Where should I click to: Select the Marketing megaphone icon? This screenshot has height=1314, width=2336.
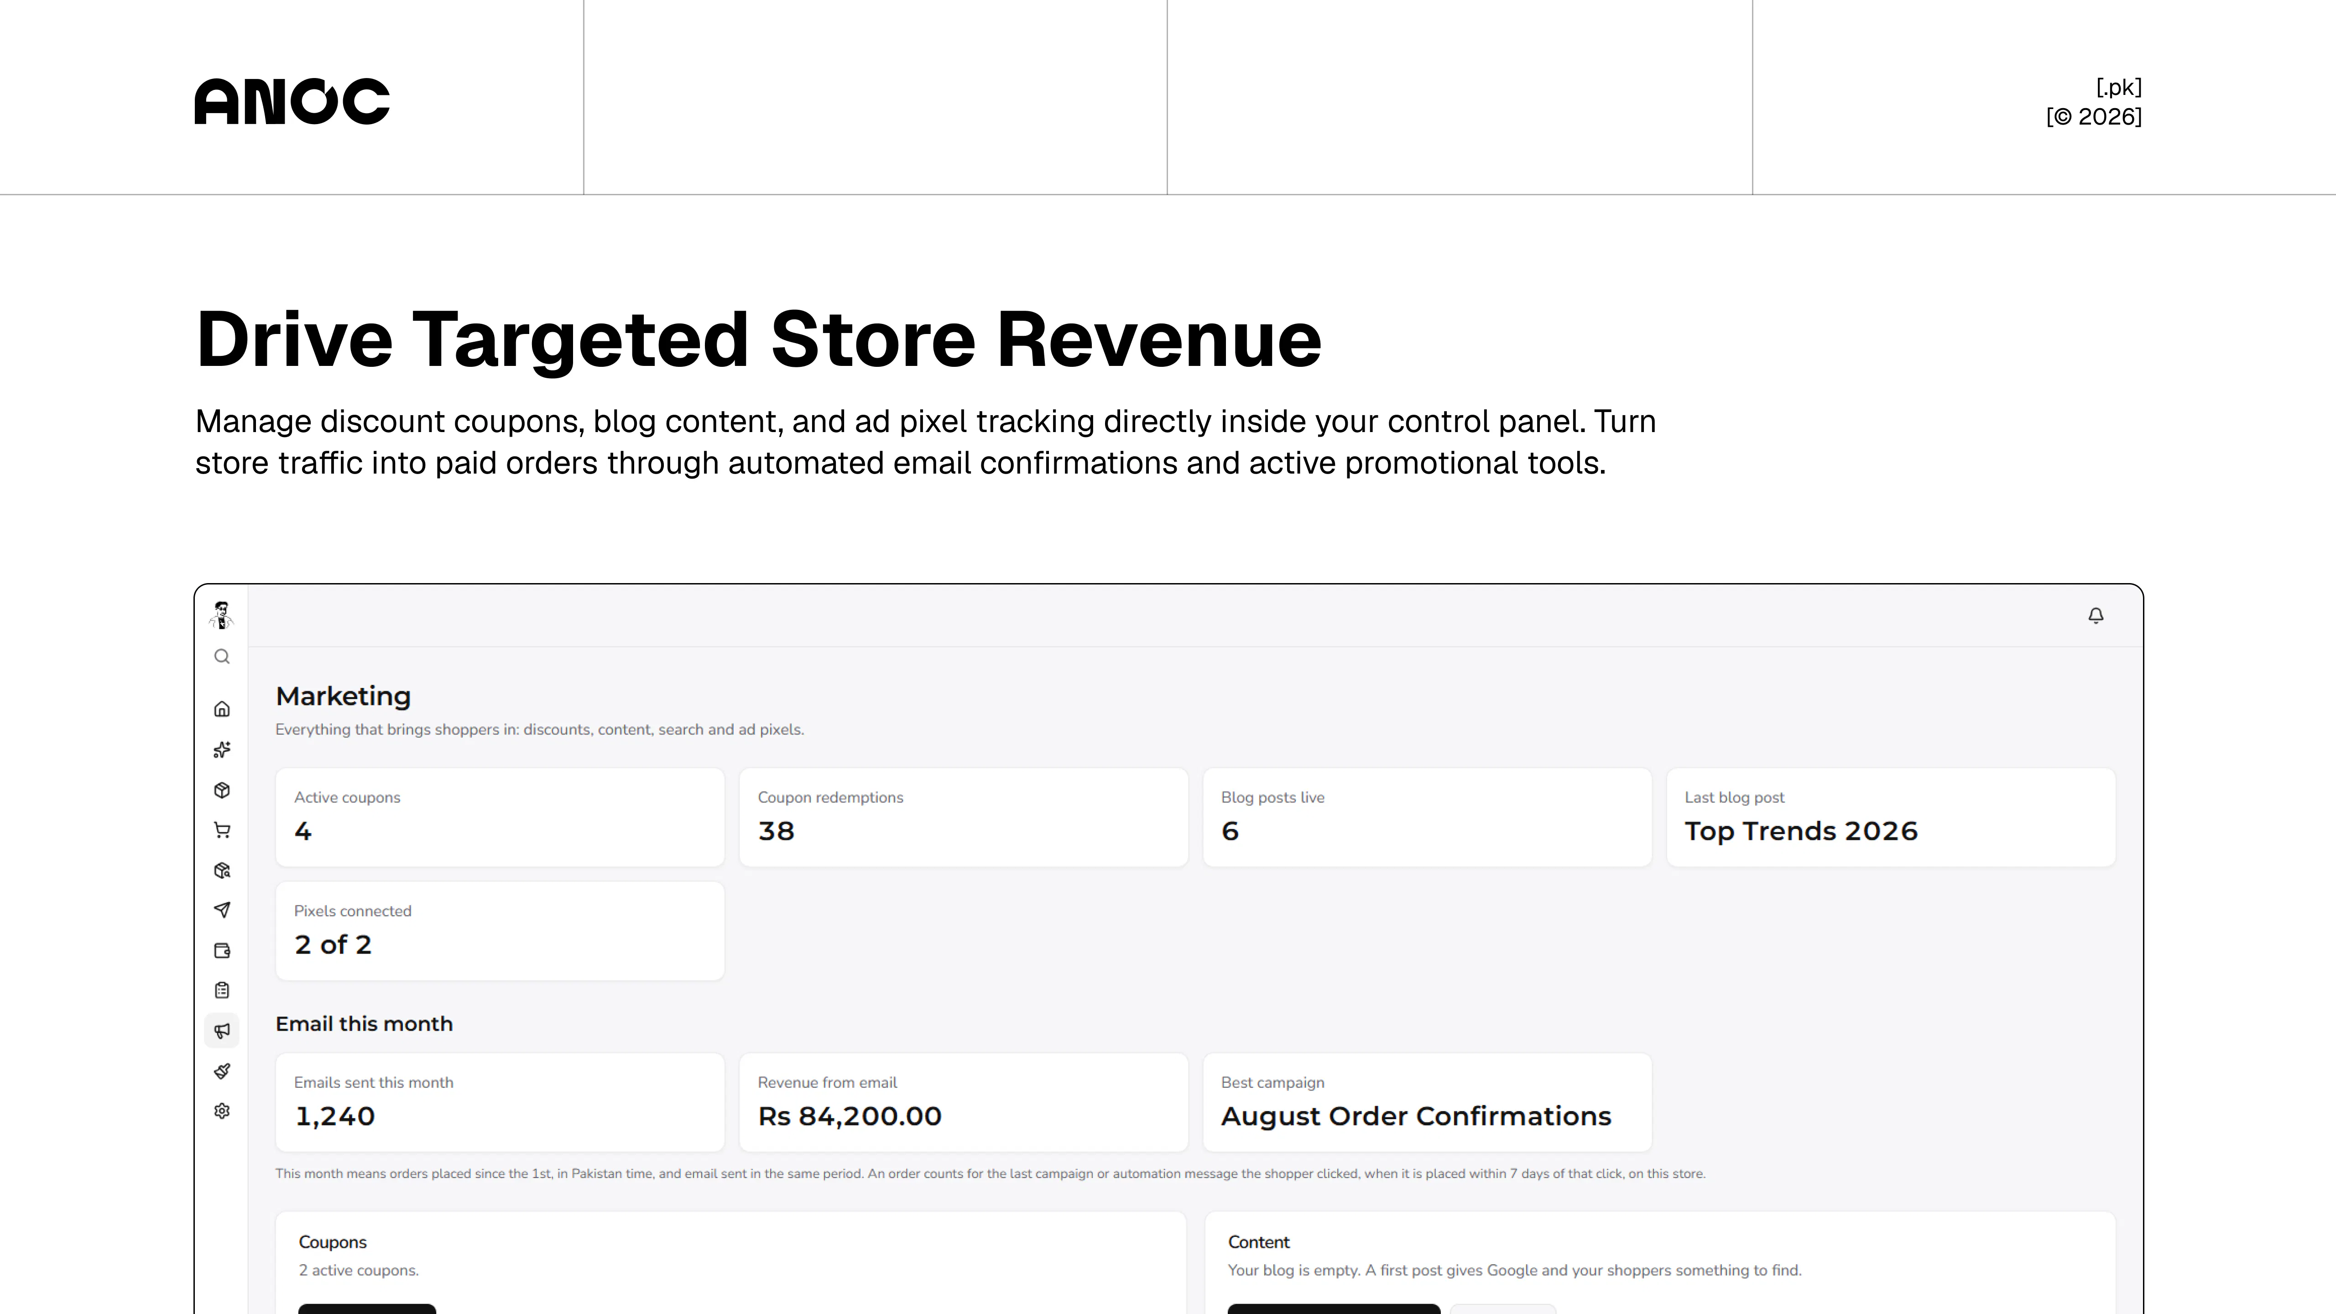[x=222, y=1031]
